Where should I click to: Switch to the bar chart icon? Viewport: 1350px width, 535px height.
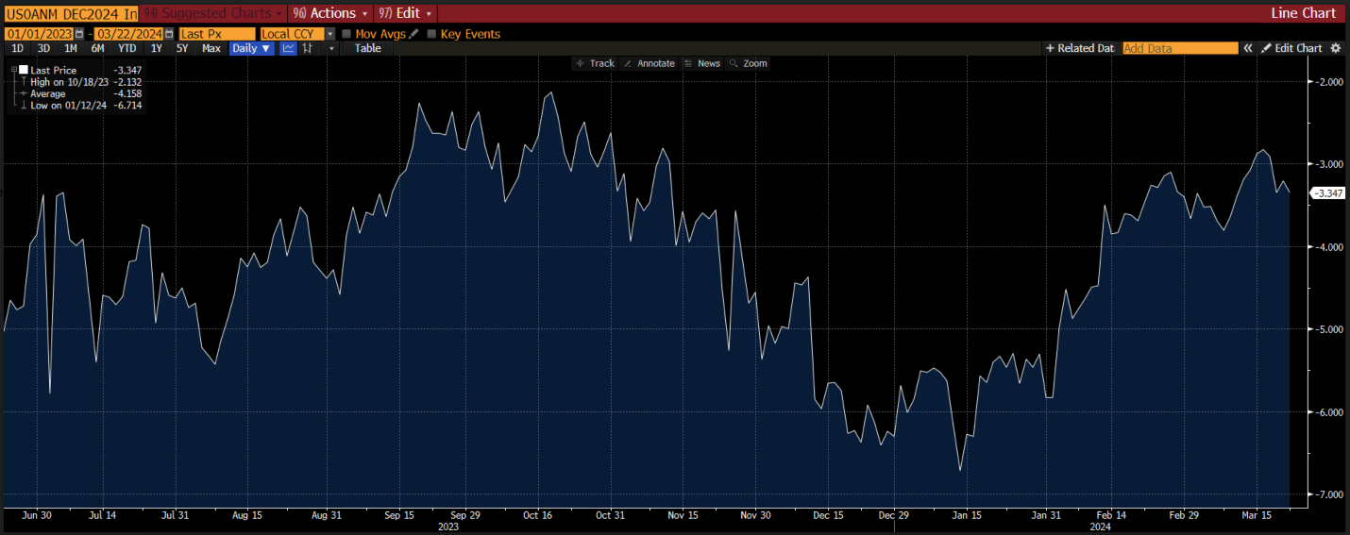pos(307,48)
